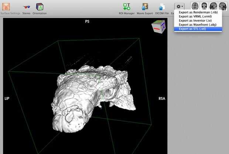The image size is (229, 154).
Task: Choose Export as Wavefront (.obj)
Action: 198,24
